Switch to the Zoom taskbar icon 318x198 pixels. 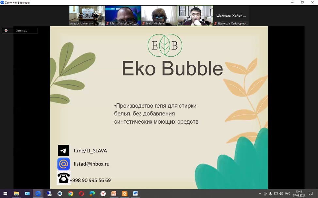coord(38,193)
